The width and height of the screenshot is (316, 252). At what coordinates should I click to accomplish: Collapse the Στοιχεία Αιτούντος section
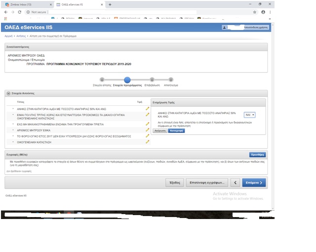8,93
